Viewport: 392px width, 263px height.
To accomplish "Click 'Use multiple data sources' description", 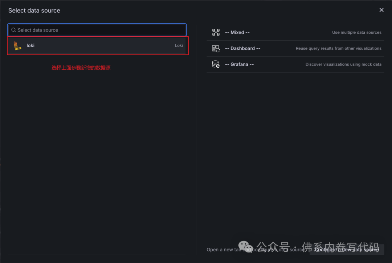I will [356, 33].
